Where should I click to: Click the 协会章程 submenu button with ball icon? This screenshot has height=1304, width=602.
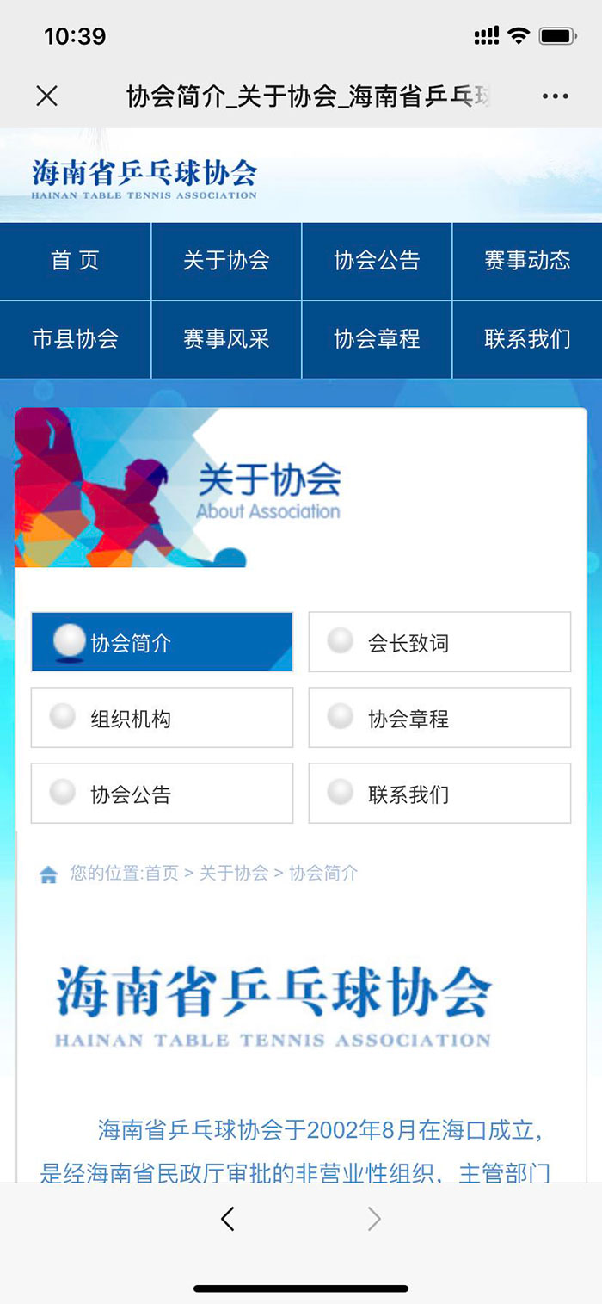pos(439,718)
